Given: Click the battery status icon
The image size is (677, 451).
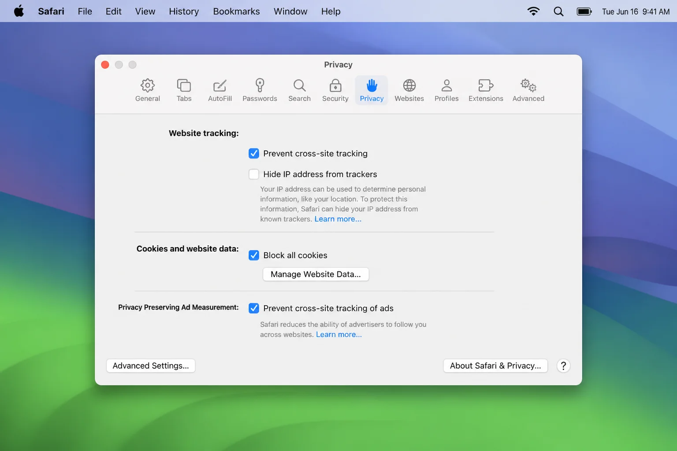Looking at the screenshot, I should (584, 11).
